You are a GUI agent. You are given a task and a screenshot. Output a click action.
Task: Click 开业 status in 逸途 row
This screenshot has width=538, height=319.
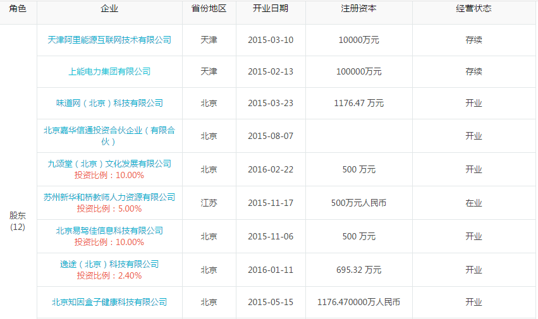pos(474,270)
